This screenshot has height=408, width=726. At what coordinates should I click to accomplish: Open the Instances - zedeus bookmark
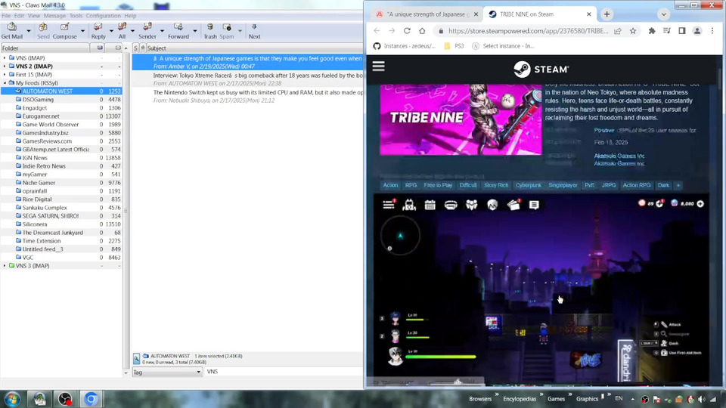pyautogui.click(x=404, y=46)
